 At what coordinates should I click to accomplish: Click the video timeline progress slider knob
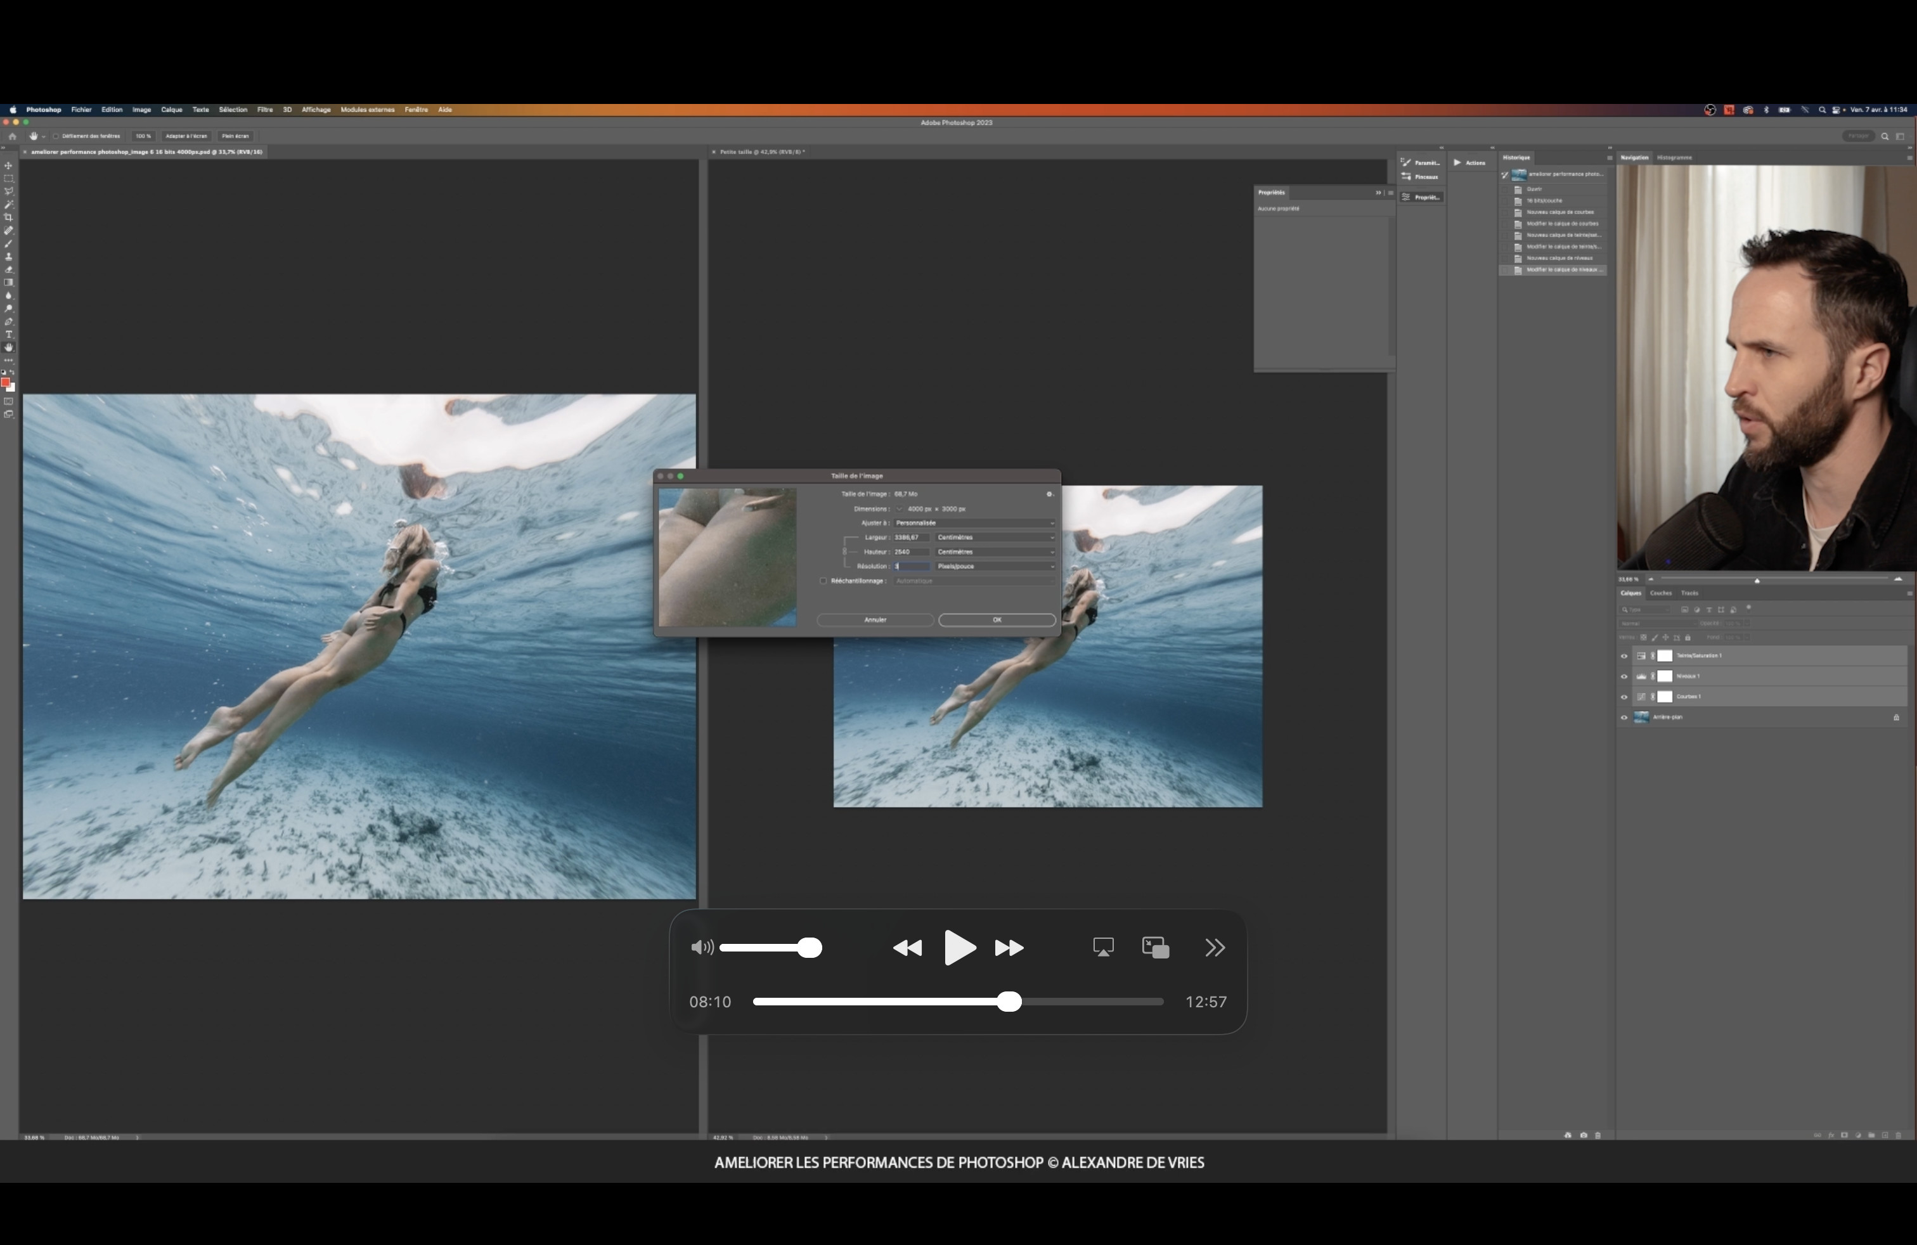click(1009, 1002)
